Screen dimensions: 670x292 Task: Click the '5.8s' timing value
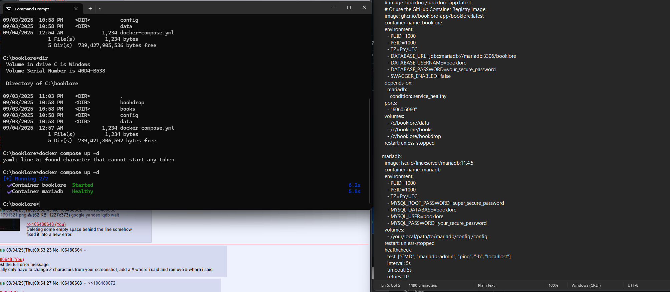click(x=355, y=191)
